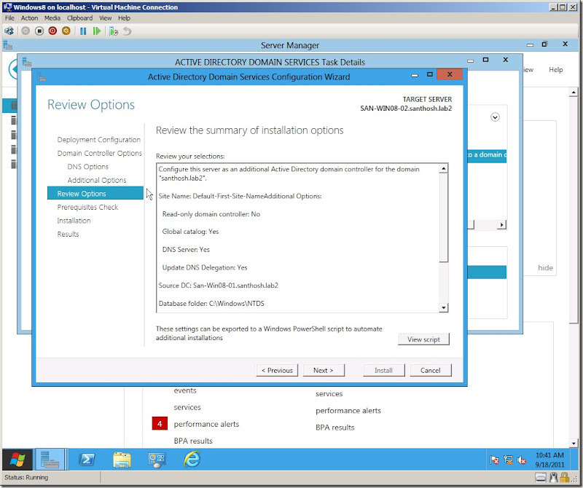Click the Server Manager taskbar icon
The width and height of the screenshot is (583, 488).
tap(50, 460)
